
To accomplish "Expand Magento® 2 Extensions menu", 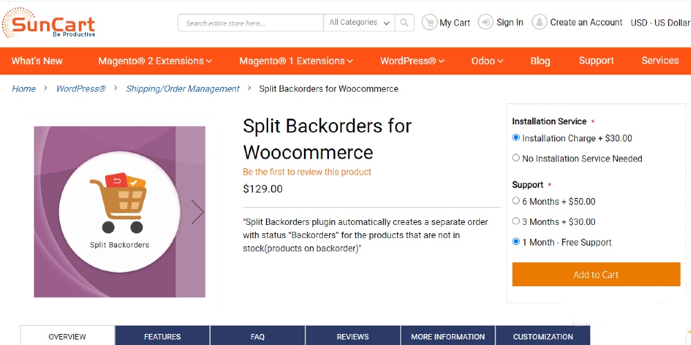I will click(155, 61).
